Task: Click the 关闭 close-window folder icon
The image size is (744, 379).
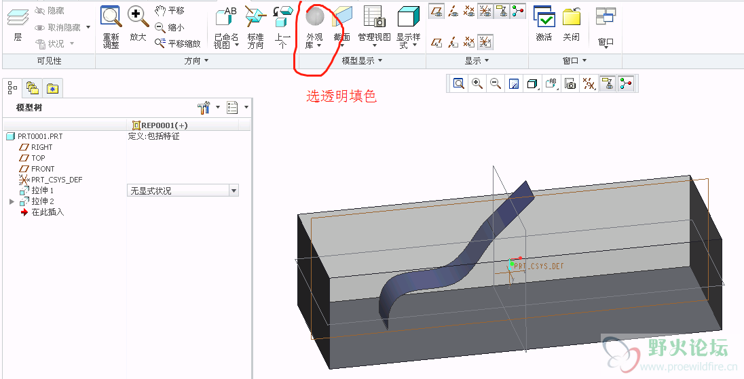Action: [x=572, y=16]
